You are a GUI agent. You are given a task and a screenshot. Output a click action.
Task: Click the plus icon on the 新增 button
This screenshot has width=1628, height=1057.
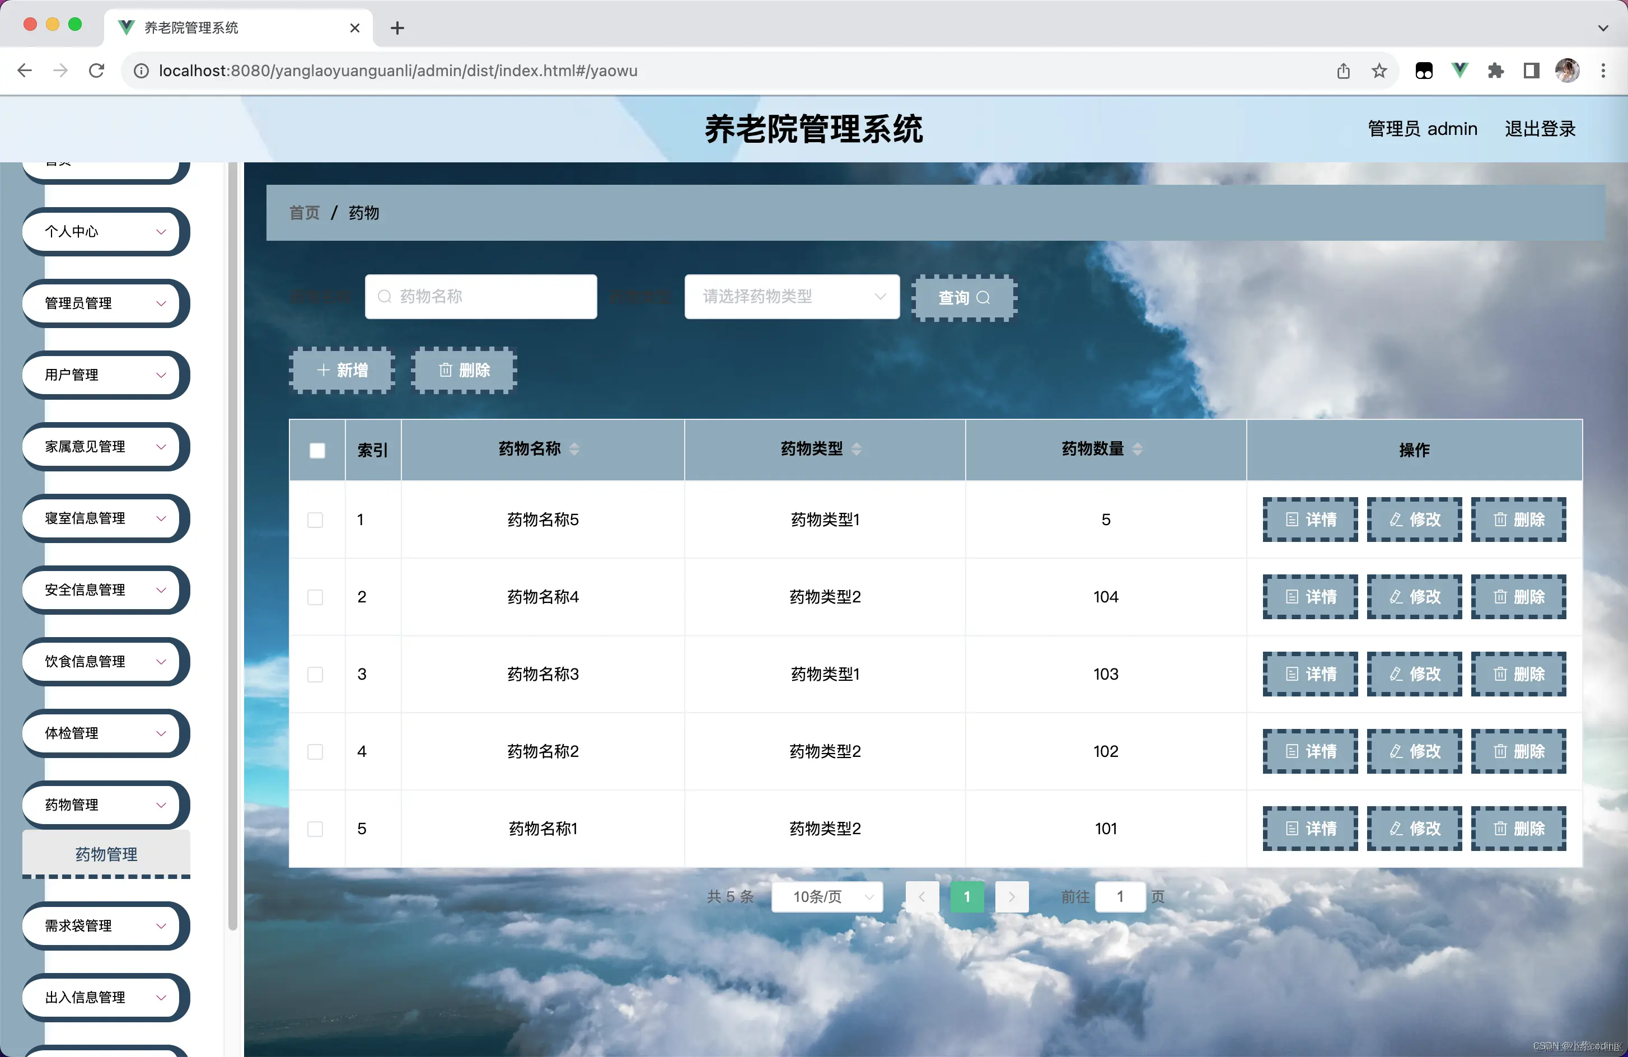[324, 370]
